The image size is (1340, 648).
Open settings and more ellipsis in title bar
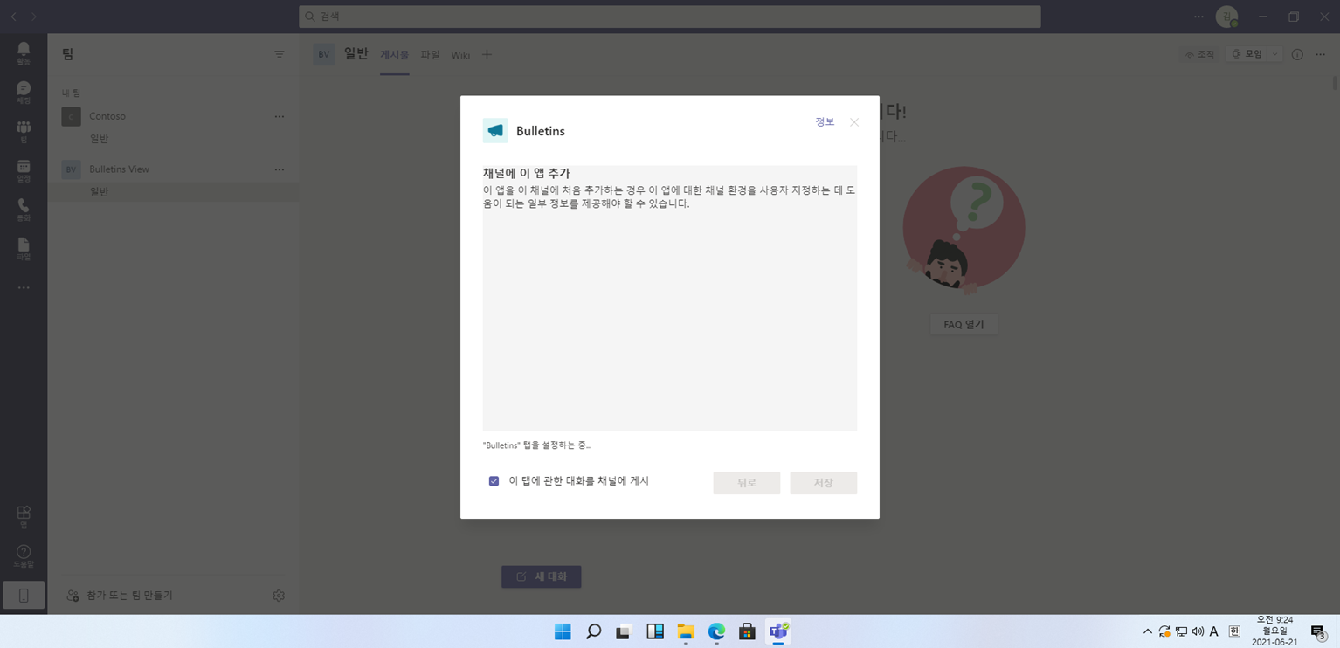click(1198, 17)
